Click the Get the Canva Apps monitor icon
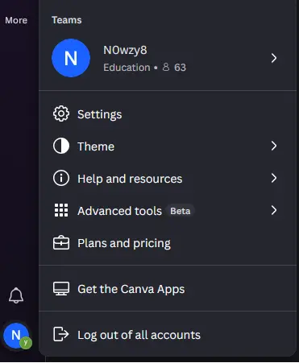 61,289
